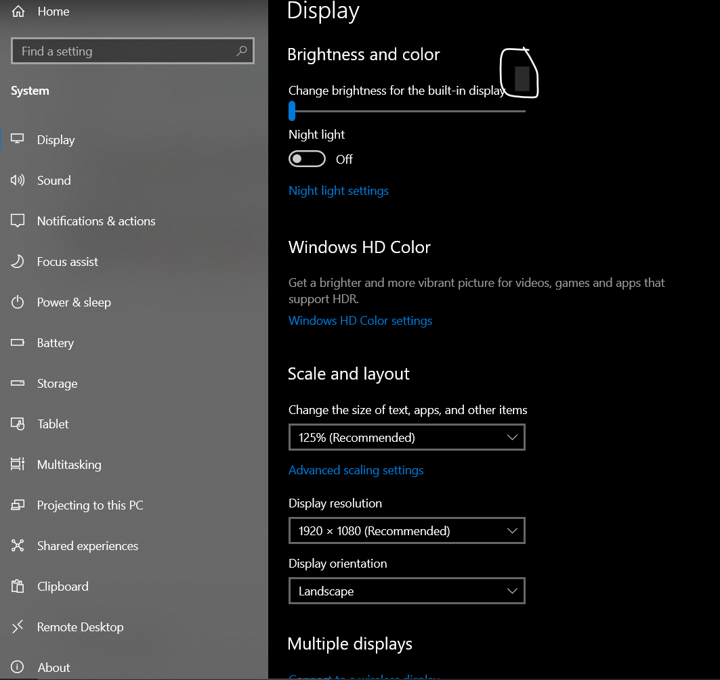720x680 pixels.
Task: Click the brightness slider track
Action: (408, 111)
